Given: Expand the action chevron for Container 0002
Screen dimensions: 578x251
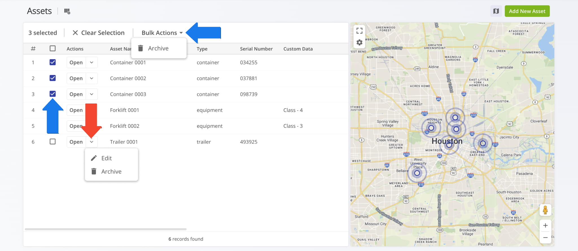Looking at the screenshot, I should pyautogui.click(x=92, y=78).
